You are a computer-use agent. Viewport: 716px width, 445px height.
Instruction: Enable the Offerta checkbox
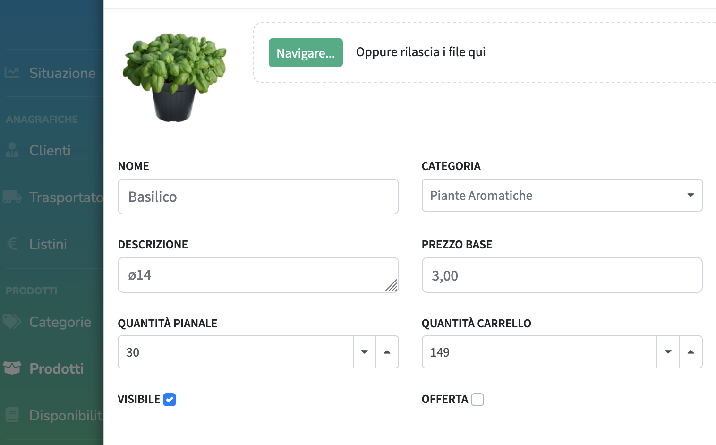(x=477, y=399)
